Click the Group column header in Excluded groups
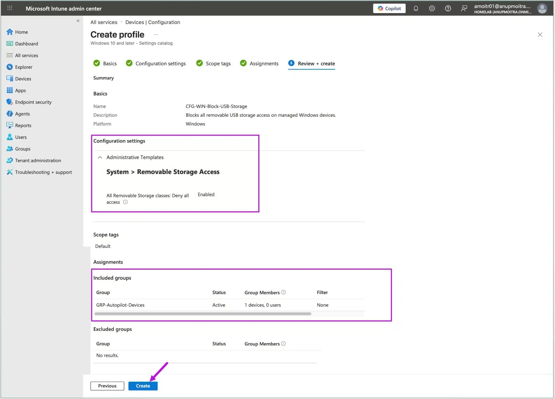555x399 pixels. [x=103, y=344]
